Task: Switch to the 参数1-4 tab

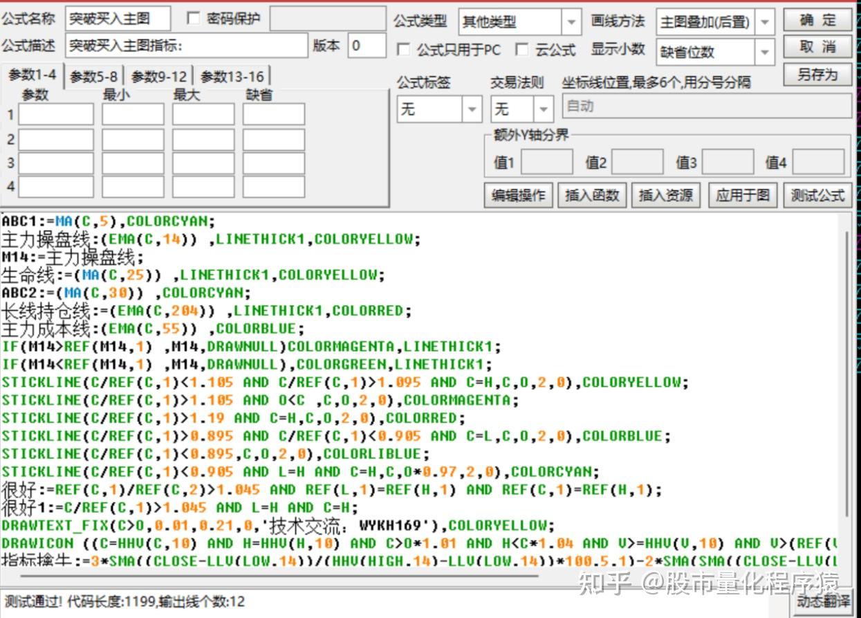Action: 33,75
